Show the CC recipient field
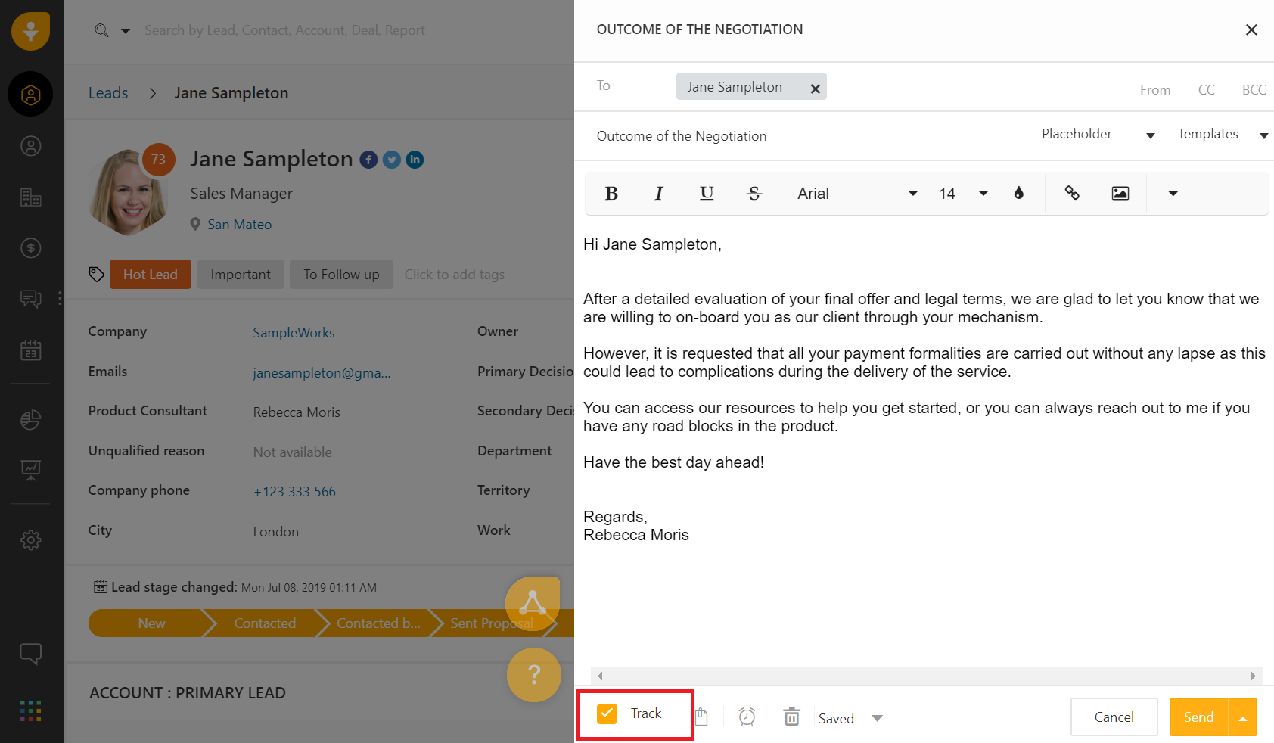The image size is (1274, 743). click(1206, 90)
